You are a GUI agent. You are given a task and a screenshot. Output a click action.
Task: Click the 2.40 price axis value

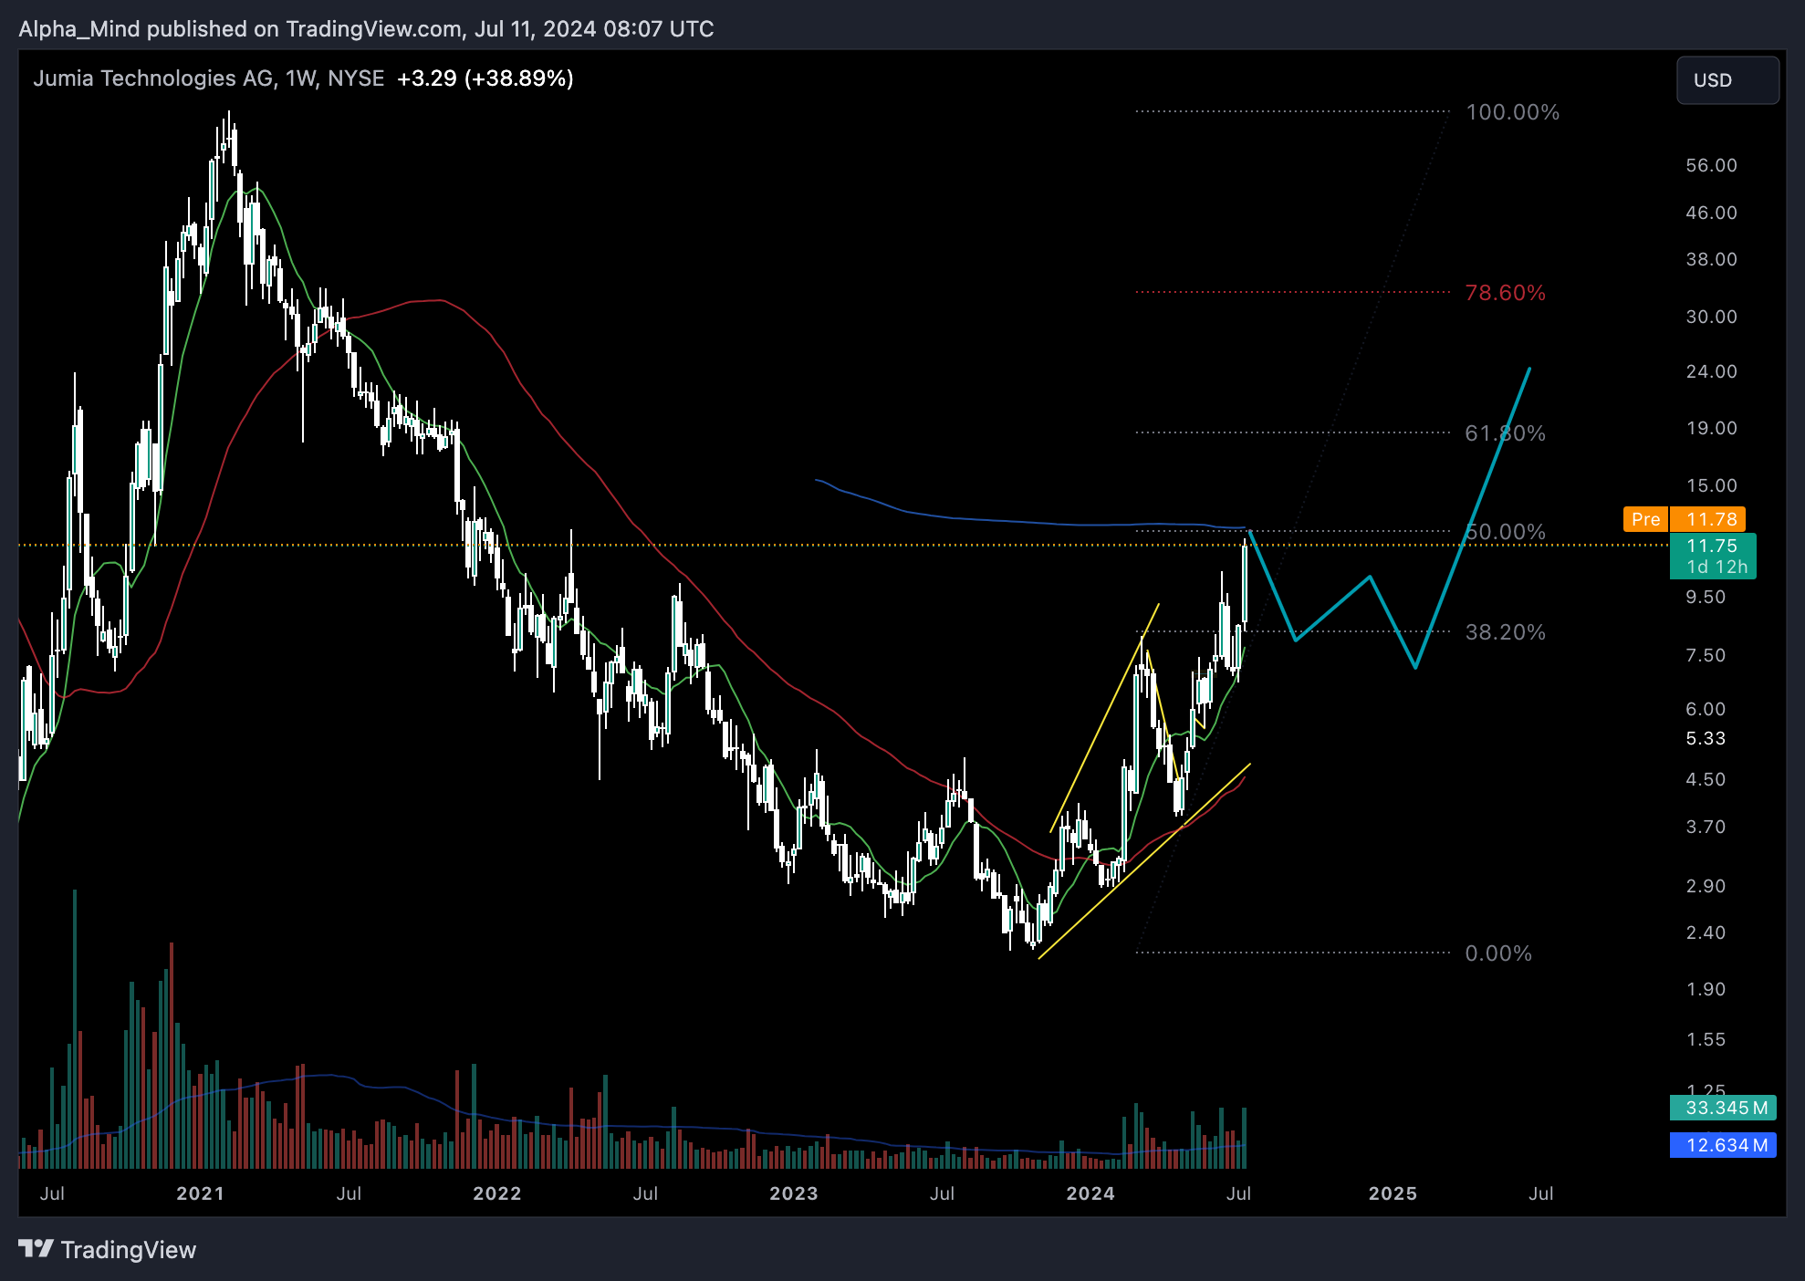click(x=1706, y=932)
